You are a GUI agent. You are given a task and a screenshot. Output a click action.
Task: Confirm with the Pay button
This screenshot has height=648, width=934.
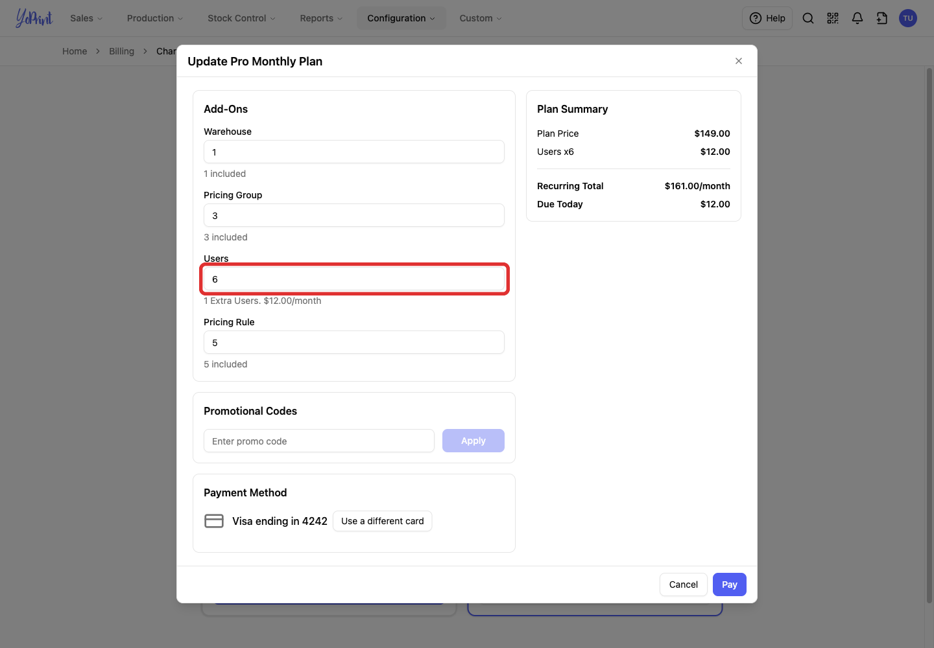pos(730,584)
